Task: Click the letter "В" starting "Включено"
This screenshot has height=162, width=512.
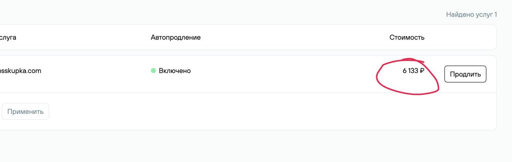Action: (161, 71)
